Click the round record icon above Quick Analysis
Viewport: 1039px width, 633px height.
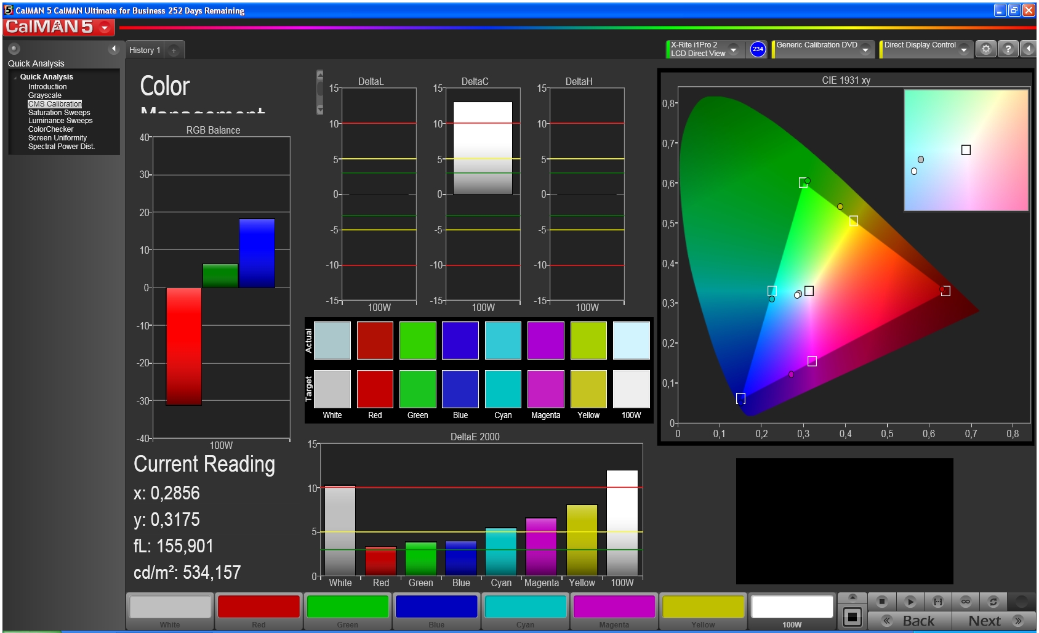[x=14, y=49]
